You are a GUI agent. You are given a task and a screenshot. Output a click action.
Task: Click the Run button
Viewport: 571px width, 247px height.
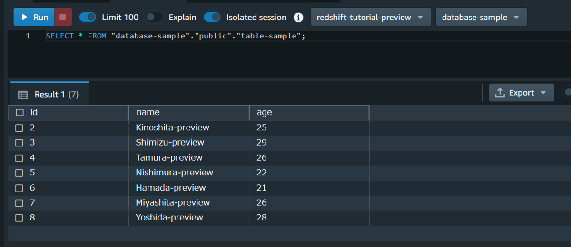click(x=34, y=17)
